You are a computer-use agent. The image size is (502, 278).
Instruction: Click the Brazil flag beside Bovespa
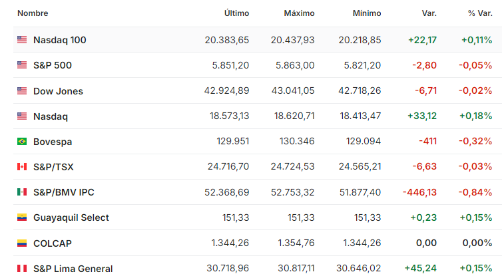[x=22, y=142]
